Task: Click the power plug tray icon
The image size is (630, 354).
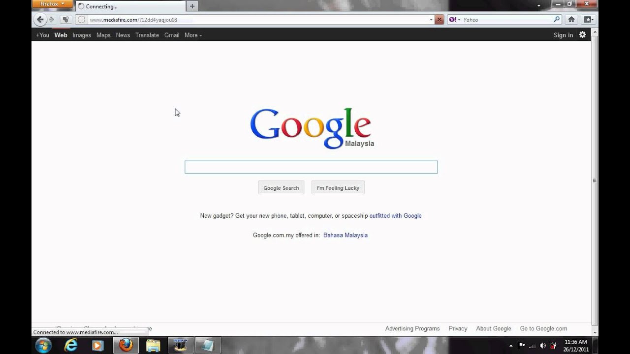Action: [553, 346]
